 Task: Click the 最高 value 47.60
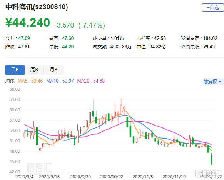pos(68,38)
